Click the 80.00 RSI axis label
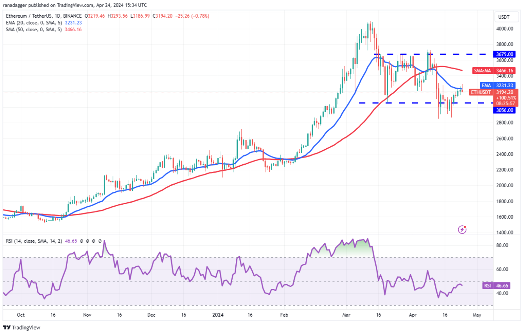Viewport: 522px width, 333px height. [x=503, y=245]
